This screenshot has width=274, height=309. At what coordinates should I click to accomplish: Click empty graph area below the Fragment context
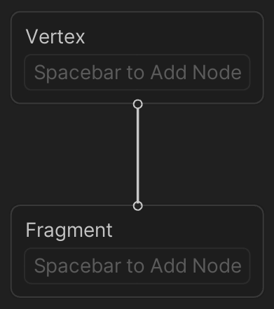pos(137,303)
